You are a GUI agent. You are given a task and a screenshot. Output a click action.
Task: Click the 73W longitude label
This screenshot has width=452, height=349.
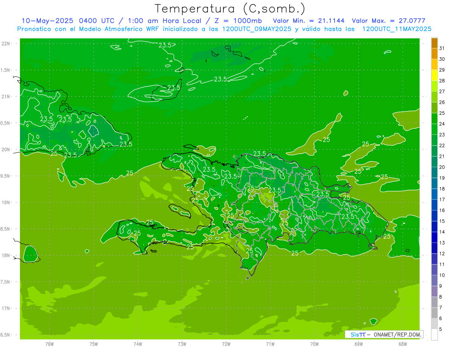pos(182,344)
